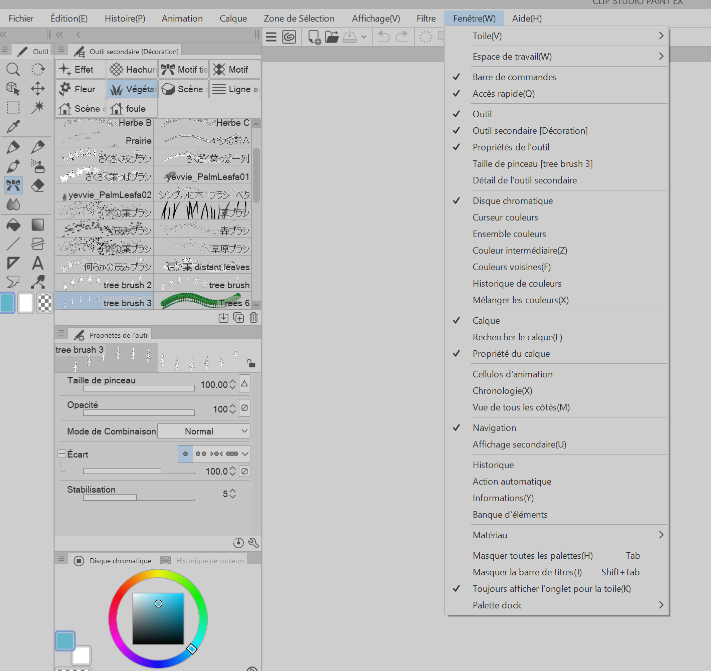Switch to the Historique de couleurs tab
The image size is (711, 671).
[201, 560]
